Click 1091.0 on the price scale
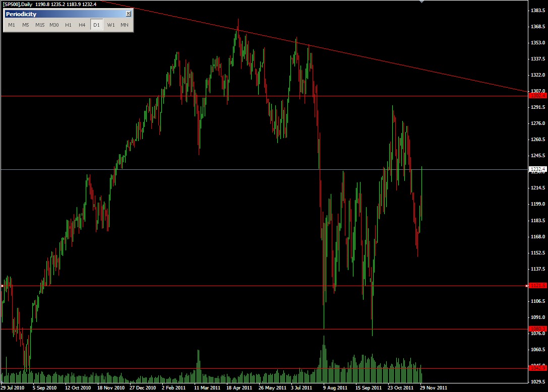Image resolution: width=548 pixels, height=392 pixels. pyautogui.click(x=538, y=317)
